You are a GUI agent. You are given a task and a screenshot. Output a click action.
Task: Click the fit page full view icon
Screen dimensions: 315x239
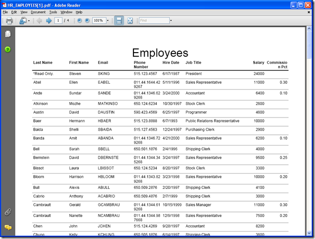[x=130, y=20]
